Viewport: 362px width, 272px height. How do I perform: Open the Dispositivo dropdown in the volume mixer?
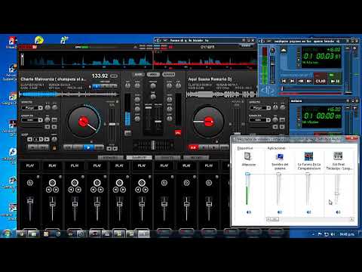click(x=245, y=148)
